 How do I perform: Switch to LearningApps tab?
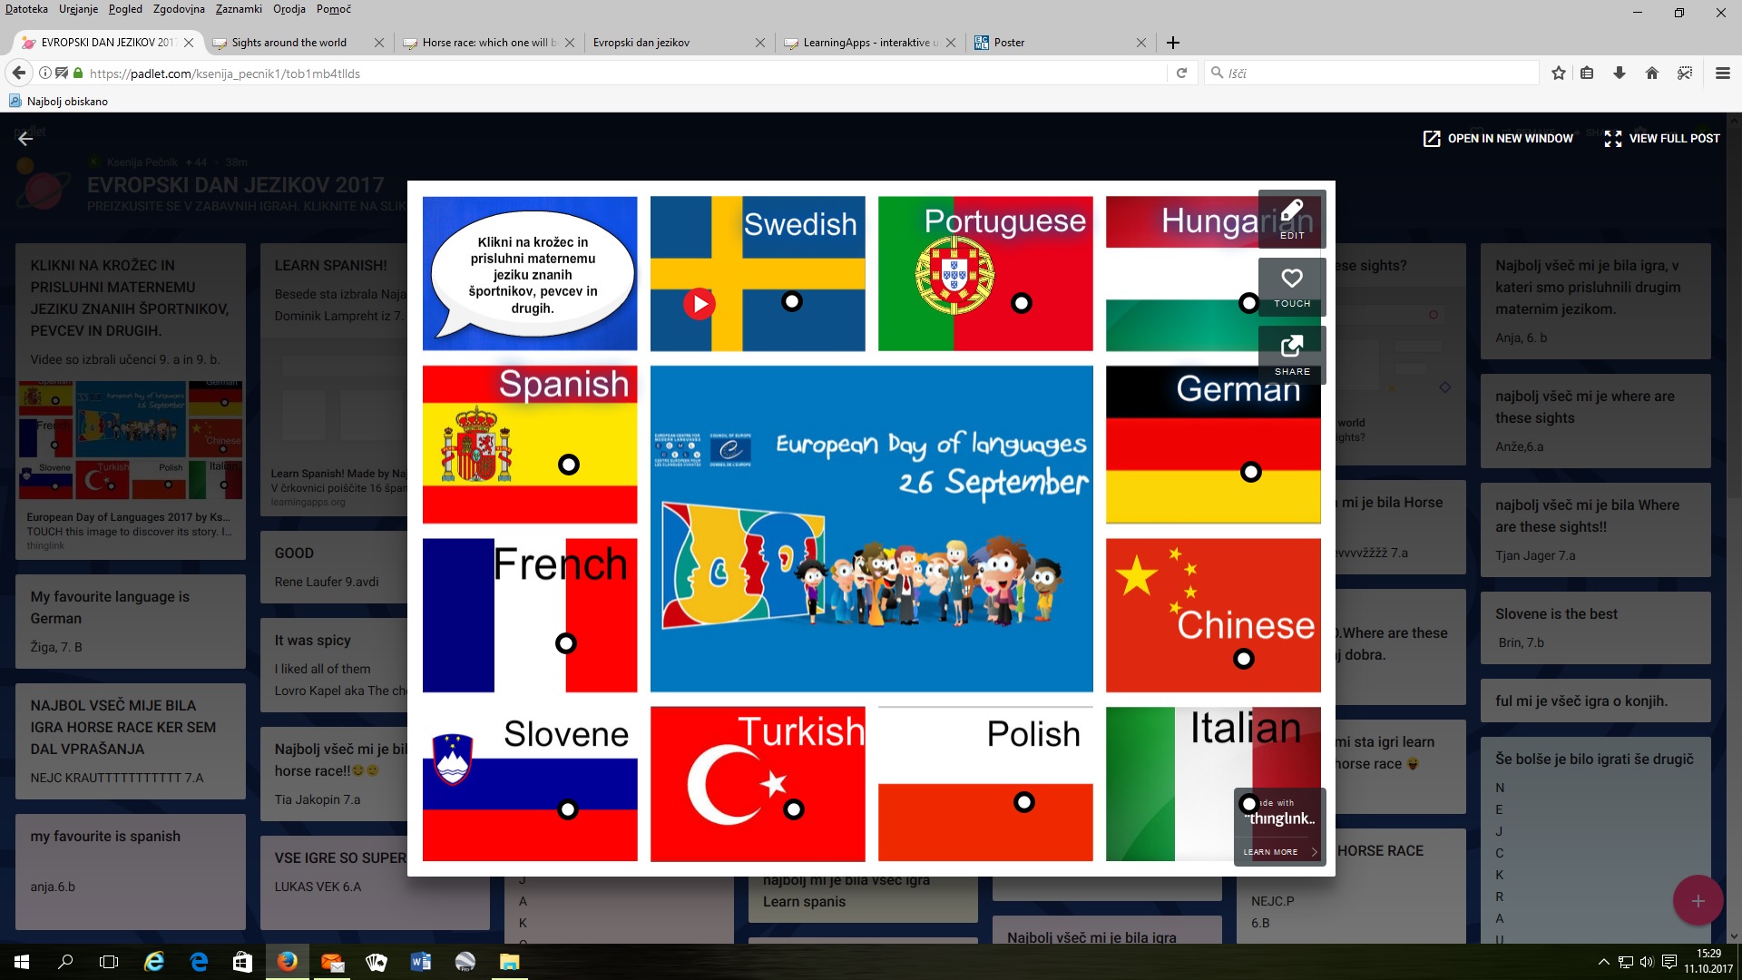(867, 43)
